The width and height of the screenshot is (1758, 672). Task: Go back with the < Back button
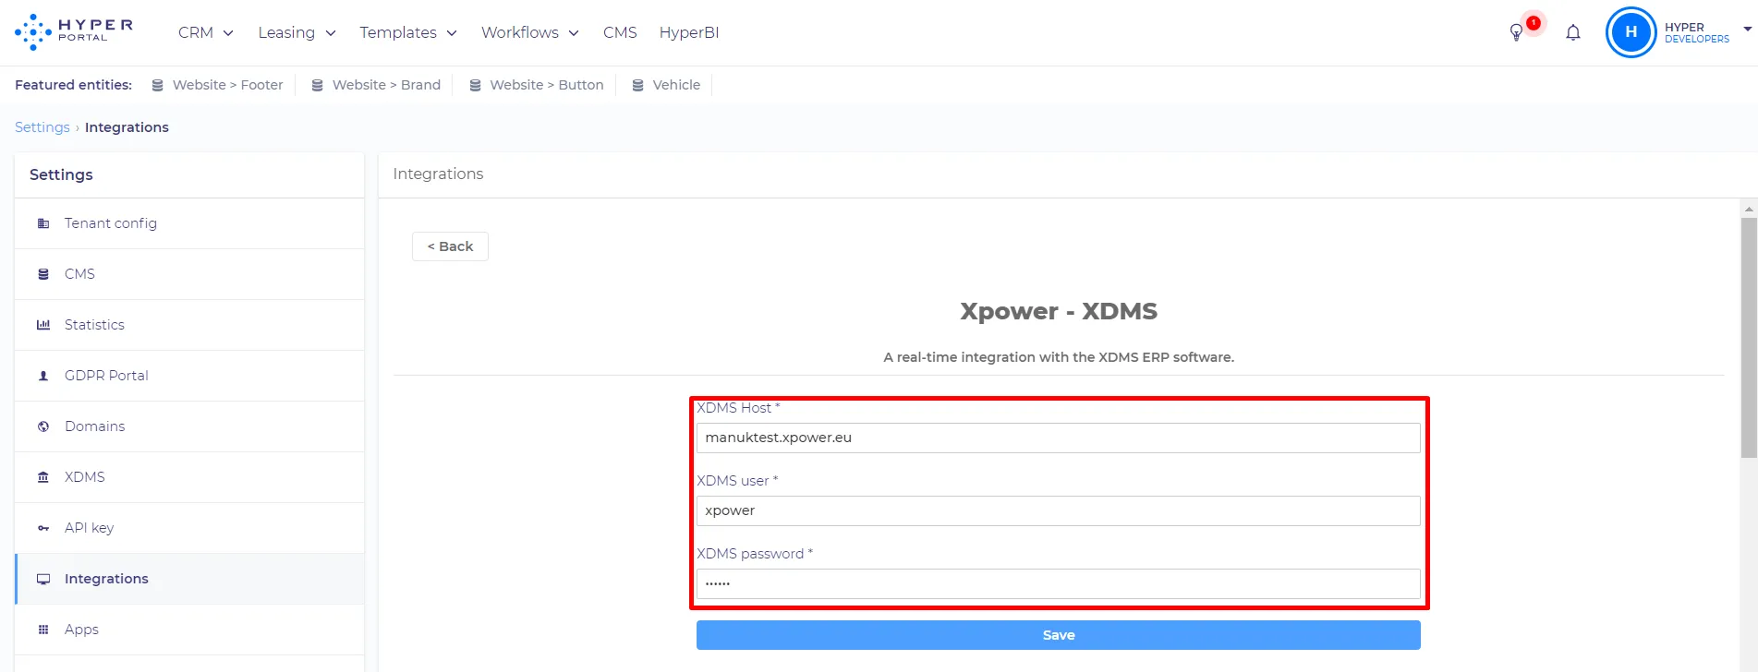click(450, 246)
